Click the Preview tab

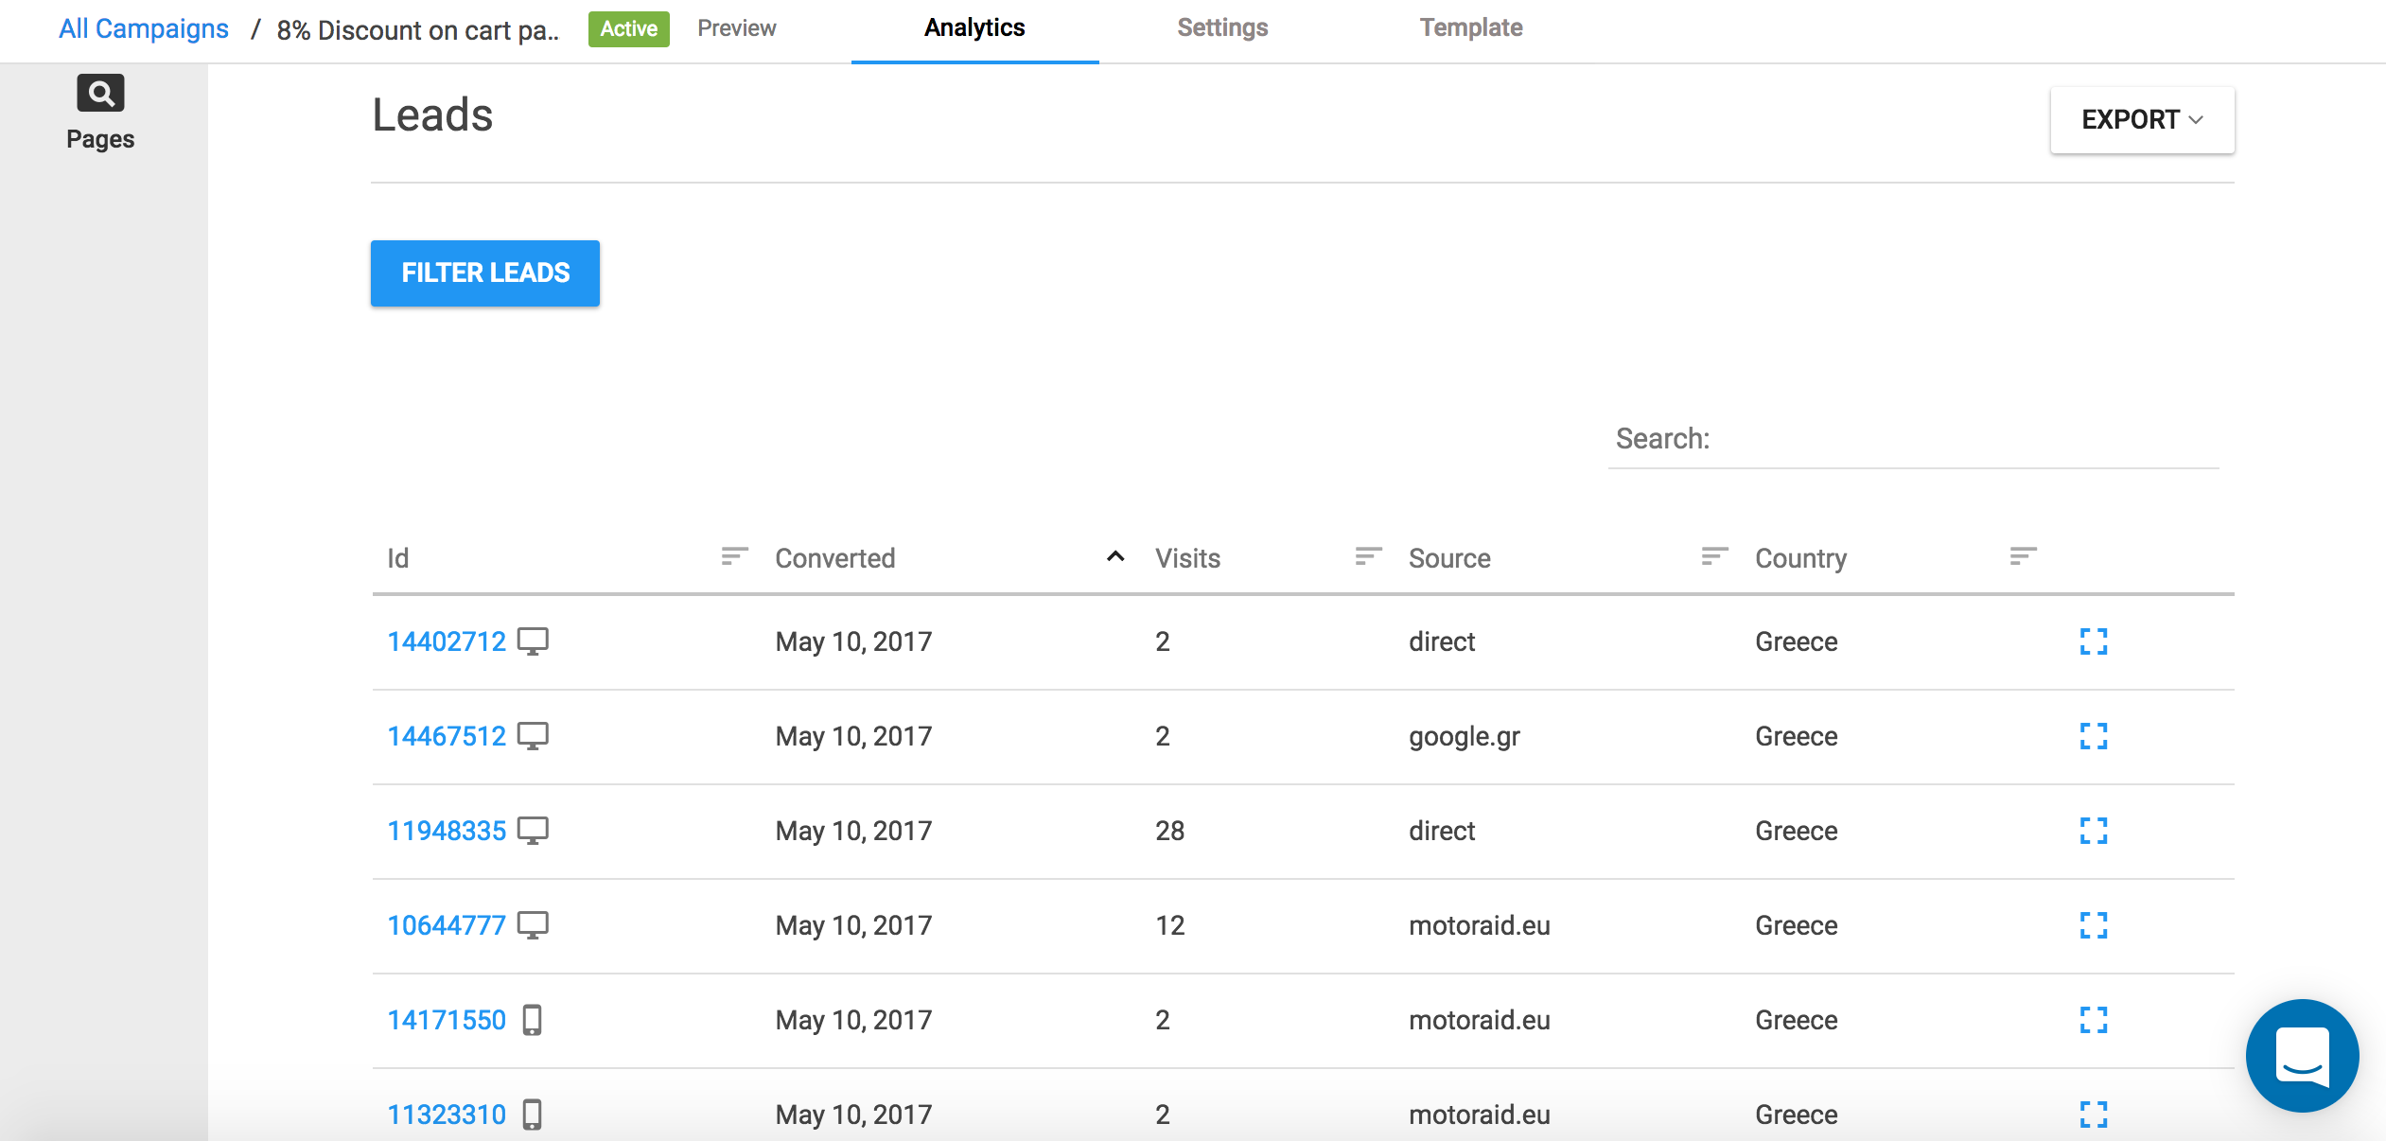point(736,28)
